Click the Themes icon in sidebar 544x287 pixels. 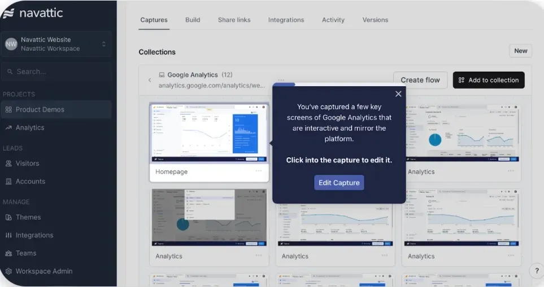point(8,218)
